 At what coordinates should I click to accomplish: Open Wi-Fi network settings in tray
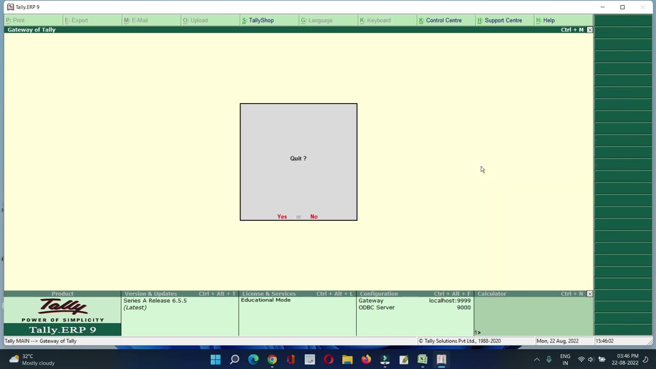tap(581, 360)
